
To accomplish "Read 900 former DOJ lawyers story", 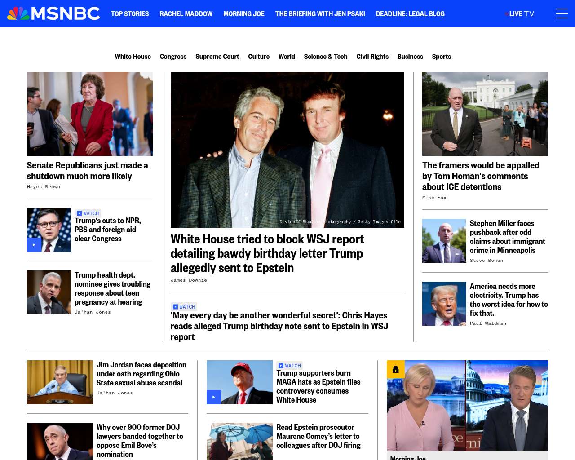I will 140,441.
